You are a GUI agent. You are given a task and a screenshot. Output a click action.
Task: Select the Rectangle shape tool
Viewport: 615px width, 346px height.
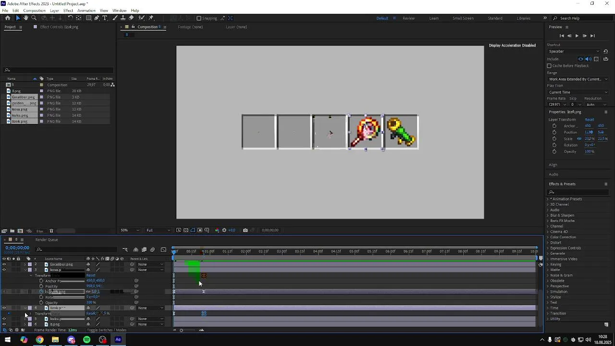[x=88, y=18]
